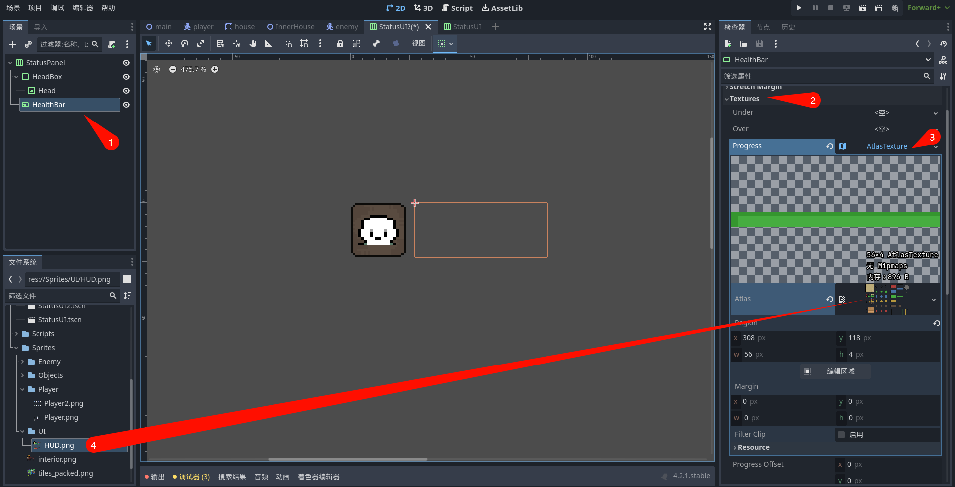
Task: Switch to the player scene tab
Action: [198, 27]
